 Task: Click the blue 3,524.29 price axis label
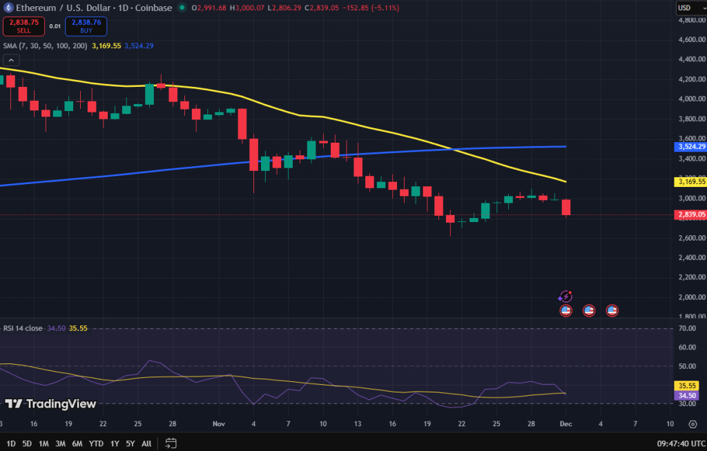point(690,146)
